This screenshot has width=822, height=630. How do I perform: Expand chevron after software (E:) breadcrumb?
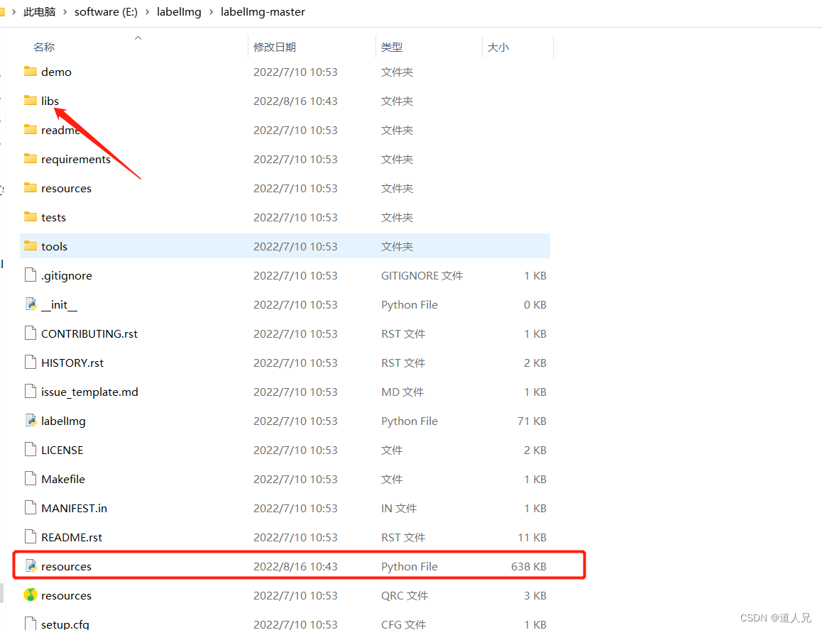[148, 11]
